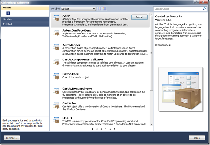Image resolution: width=210 pixels, height=145 pixels.
Task: Go to page 4 of packages
Action: click(106, 129)
